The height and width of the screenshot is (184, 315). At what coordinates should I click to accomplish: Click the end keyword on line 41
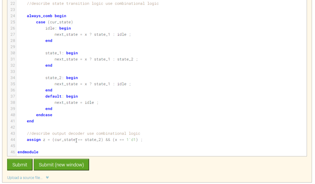pyautogui.click(x=30, y=121)
